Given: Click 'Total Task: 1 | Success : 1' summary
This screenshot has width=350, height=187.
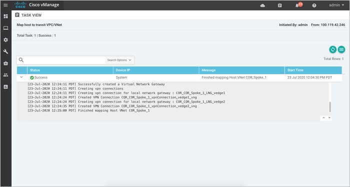Looking at the screenshot, I should click(x=36, y=35).
